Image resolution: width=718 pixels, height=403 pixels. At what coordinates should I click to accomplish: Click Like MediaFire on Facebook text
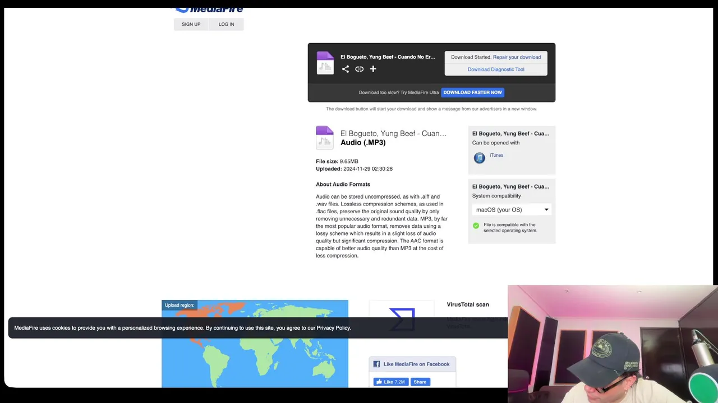416,364
